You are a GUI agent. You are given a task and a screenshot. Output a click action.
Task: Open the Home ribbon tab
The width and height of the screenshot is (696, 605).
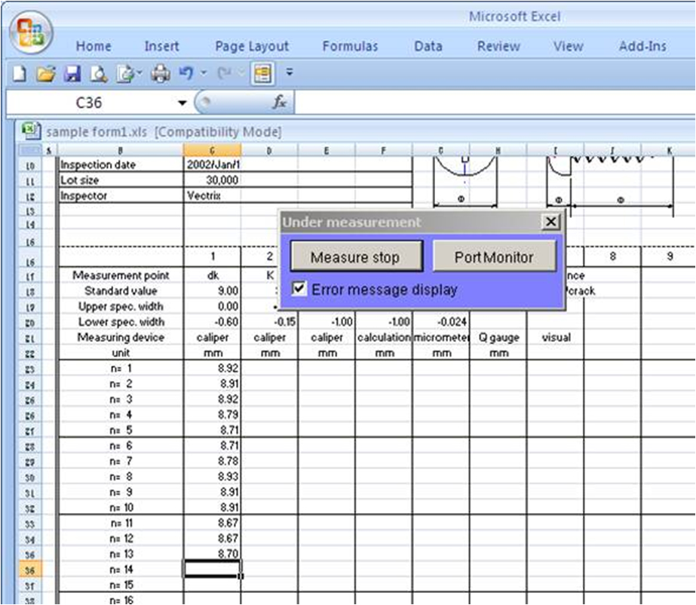[94, 46]
